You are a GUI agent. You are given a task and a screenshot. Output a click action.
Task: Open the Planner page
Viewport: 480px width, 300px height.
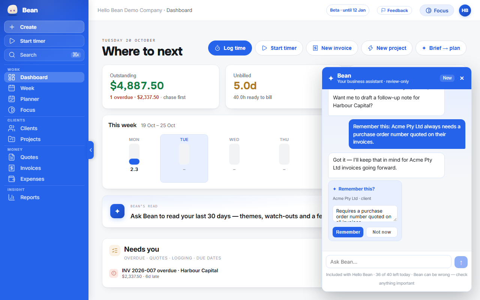[44, 99]
